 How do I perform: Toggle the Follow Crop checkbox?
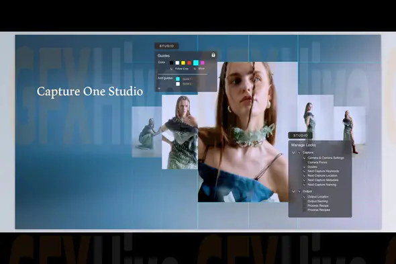172,69
